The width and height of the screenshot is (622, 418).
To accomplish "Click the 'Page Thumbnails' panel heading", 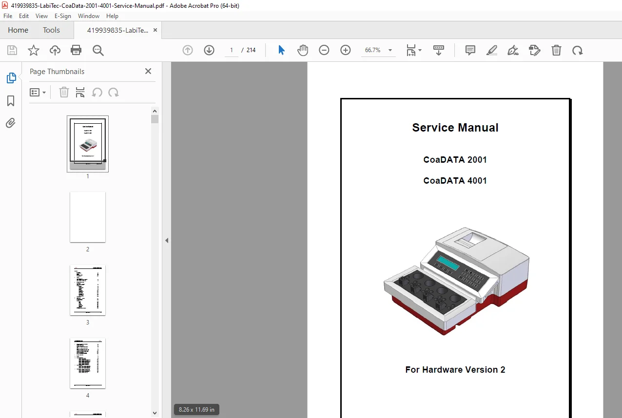I will coord(57,72).
